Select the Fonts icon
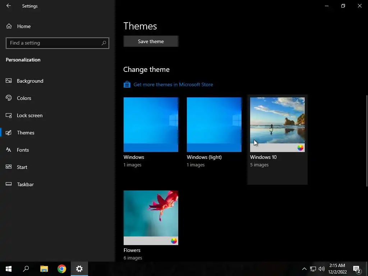The image size is (368, 276). tap(9, 150)
